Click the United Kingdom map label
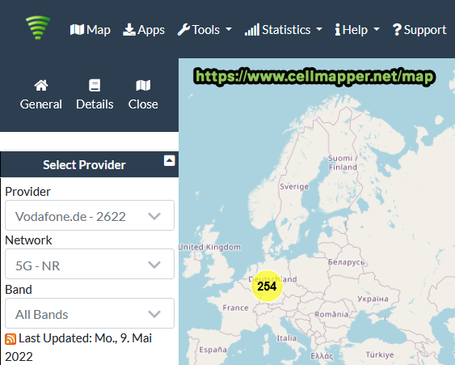 (x=209, y=248)
